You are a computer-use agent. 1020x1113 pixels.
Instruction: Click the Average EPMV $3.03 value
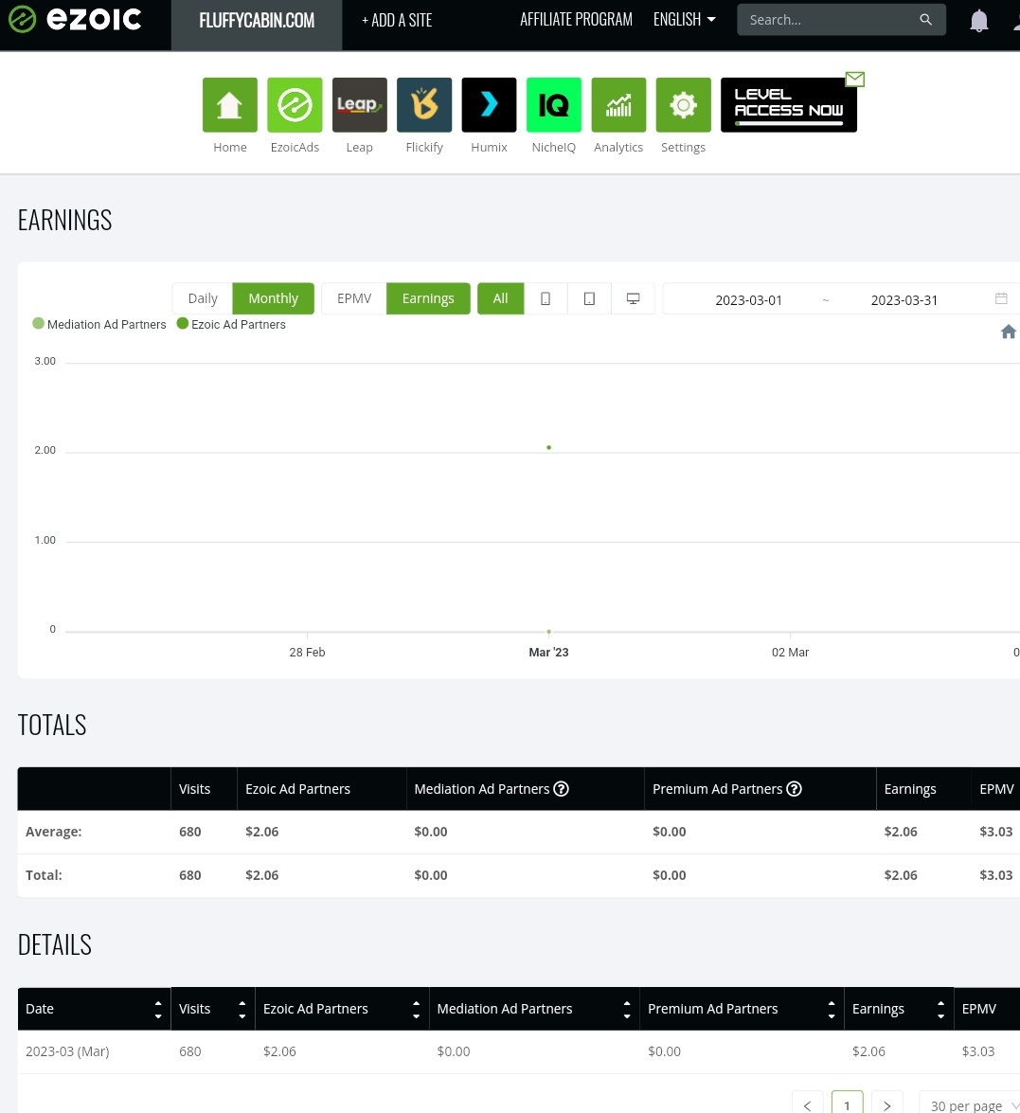(996, 832)
